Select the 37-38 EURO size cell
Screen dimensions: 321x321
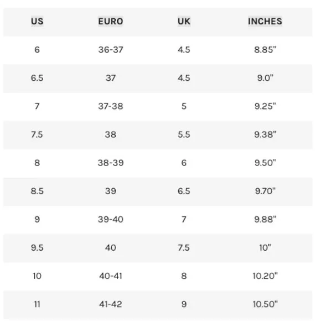point(111,106)
